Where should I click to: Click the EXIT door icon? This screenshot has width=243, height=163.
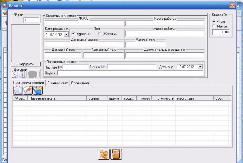pos(116,154)
